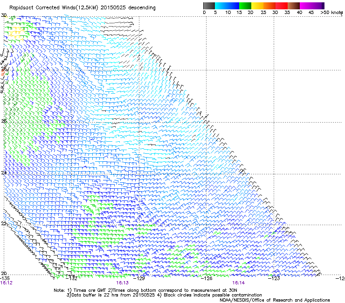
Task: Click the longitude label '-129'
Action: coord(139,278)
